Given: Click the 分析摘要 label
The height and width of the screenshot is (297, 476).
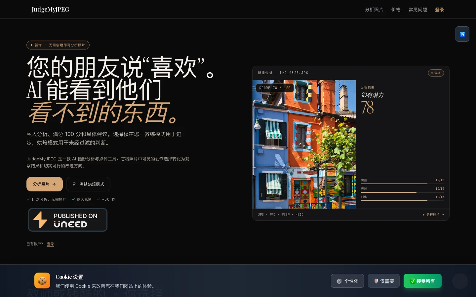Looking at the screenshot, I should click(368, 87).
